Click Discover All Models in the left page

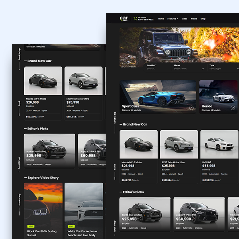point(36,47)
